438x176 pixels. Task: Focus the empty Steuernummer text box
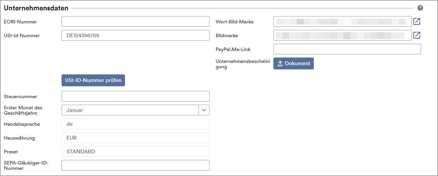(x=135, y=96)
